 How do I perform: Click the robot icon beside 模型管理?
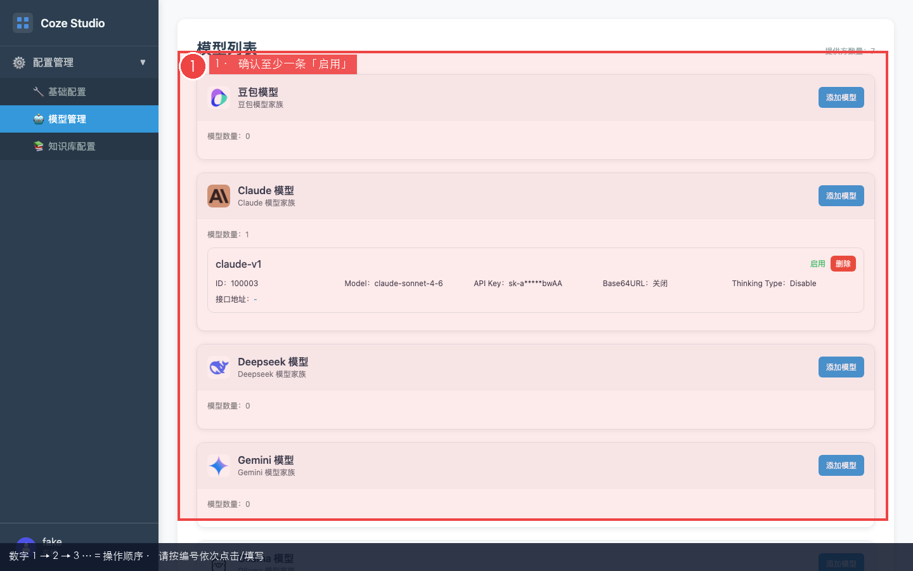coord(39,119)
